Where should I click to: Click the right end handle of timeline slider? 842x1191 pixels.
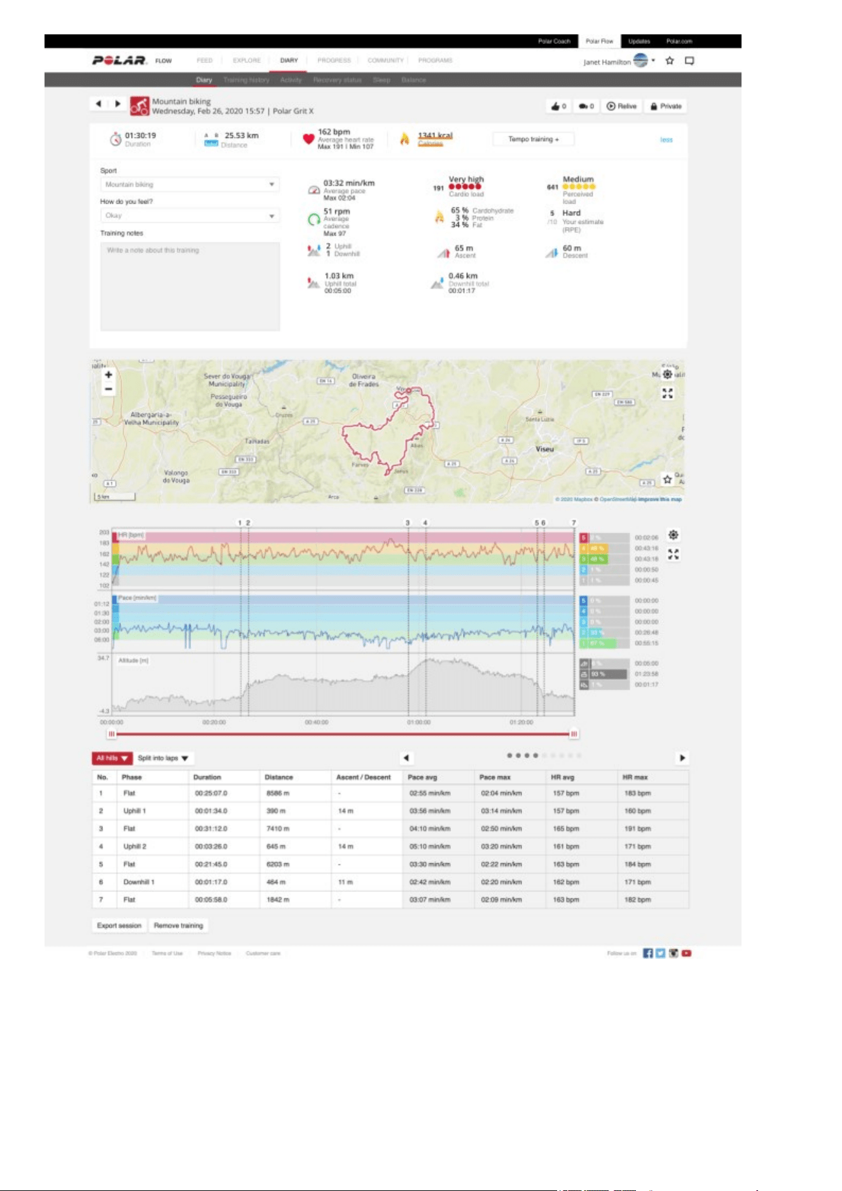click(x=574, y=734)
